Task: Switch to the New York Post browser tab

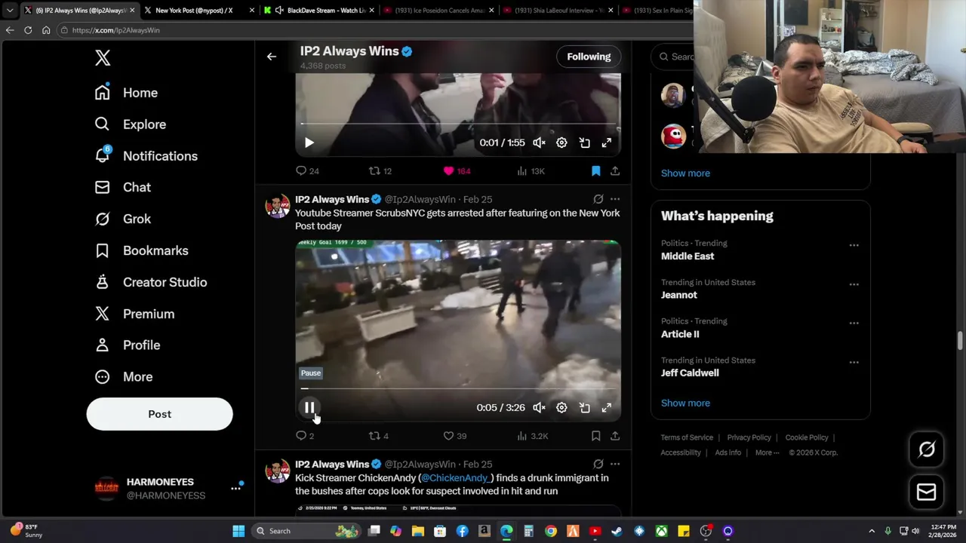Action: click(x=194, y=11)
